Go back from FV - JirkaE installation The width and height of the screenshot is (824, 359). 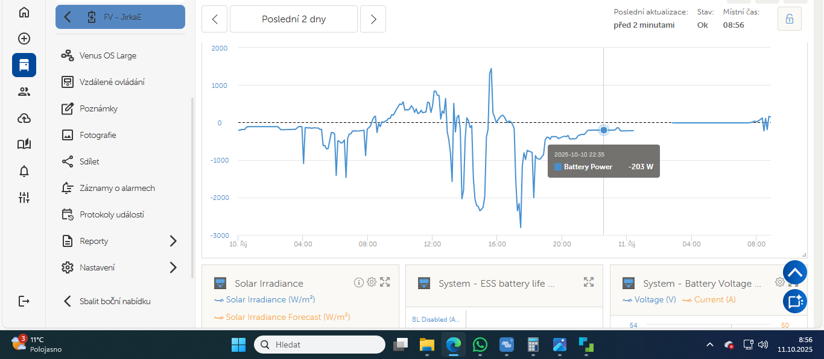(68, 17)
